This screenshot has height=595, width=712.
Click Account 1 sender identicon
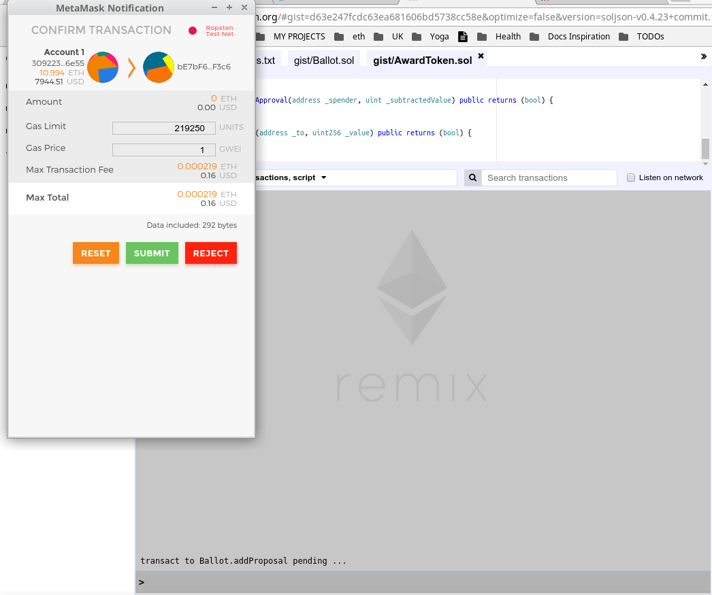[x=103, y=67]
